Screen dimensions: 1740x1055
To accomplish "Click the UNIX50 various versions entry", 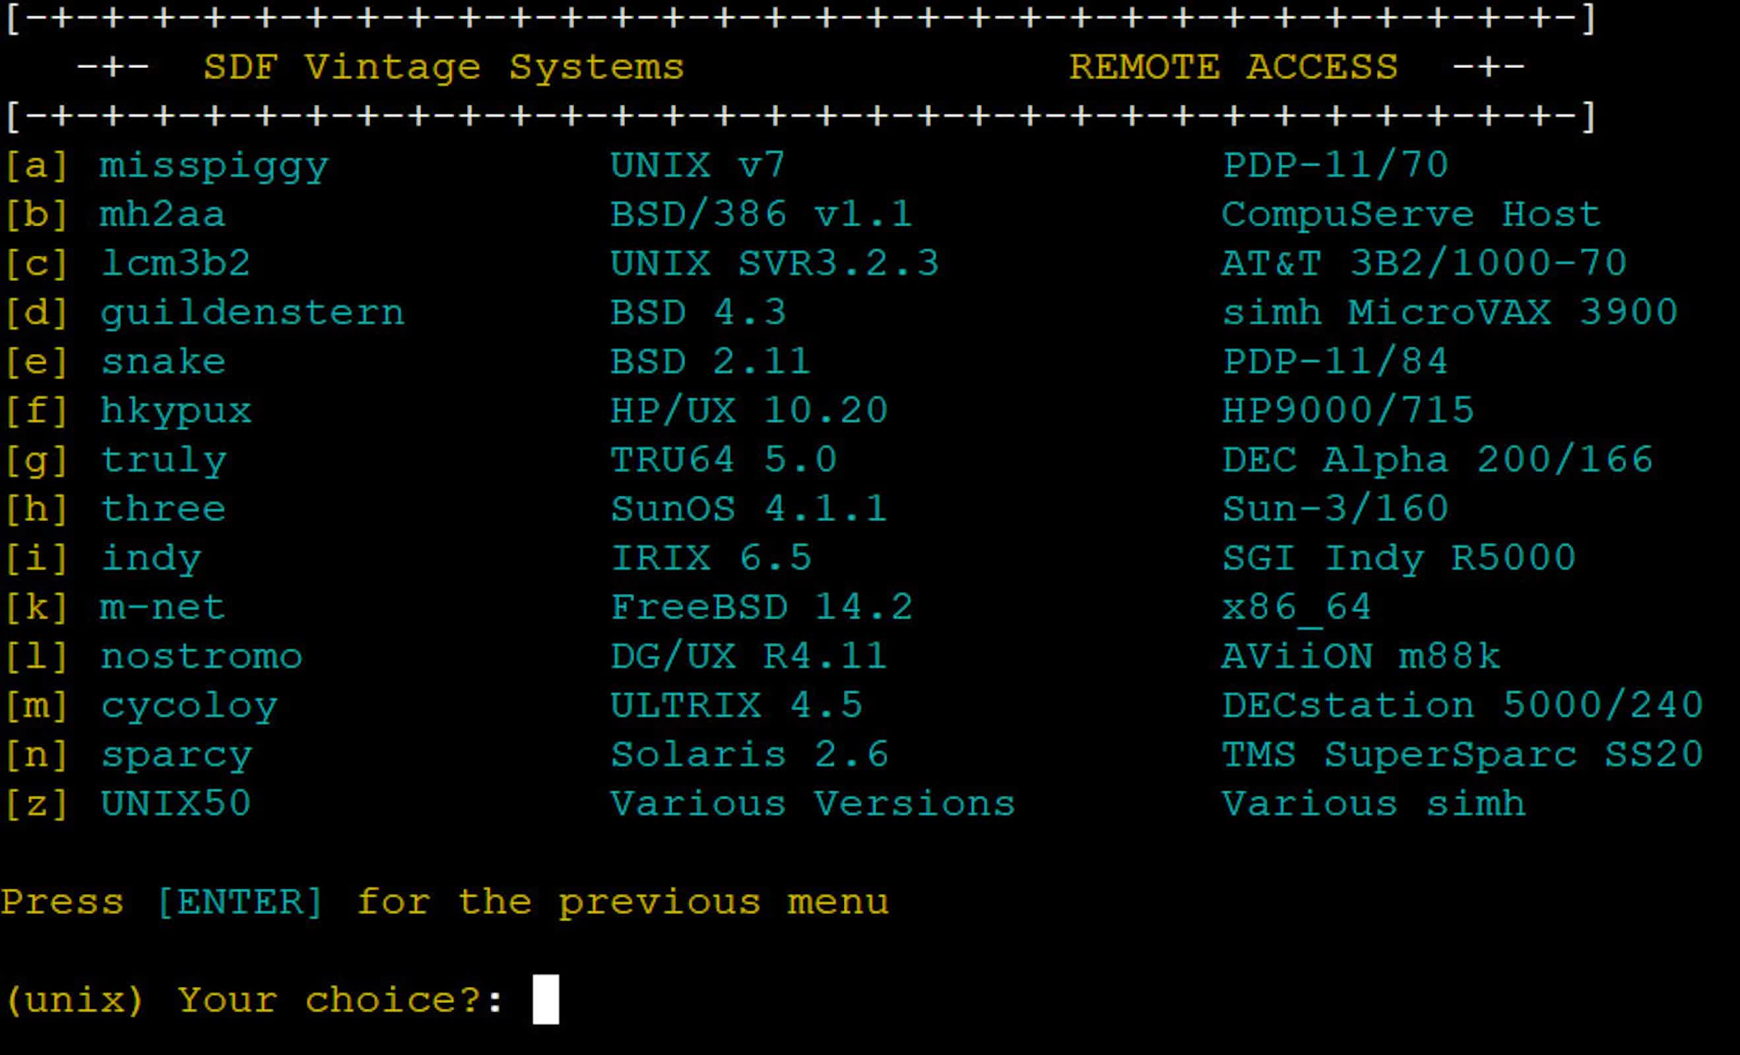I will pos(176,804).
